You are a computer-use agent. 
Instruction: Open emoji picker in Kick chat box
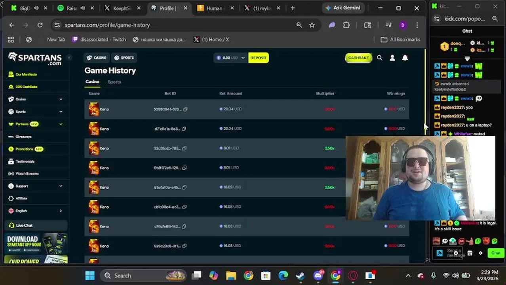click(x=456, y=253)
